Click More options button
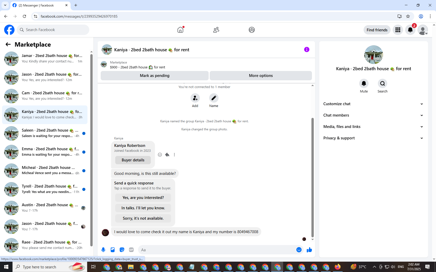This screenshot has width=436, height=272. click(261, 76)
